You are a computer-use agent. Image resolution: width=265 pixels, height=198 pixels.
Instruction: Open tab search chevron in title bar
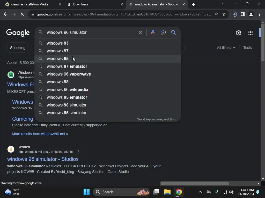(x=223, y=4)
